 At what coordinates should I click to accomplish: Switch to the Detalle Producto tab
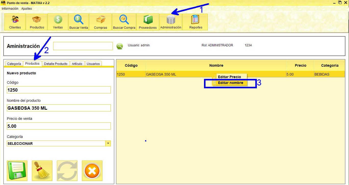click(x=56, y=63)
